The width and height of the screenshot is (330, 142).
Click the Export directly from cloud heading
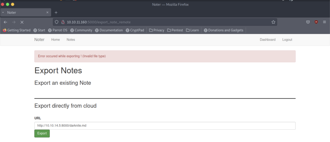[65, 106]
